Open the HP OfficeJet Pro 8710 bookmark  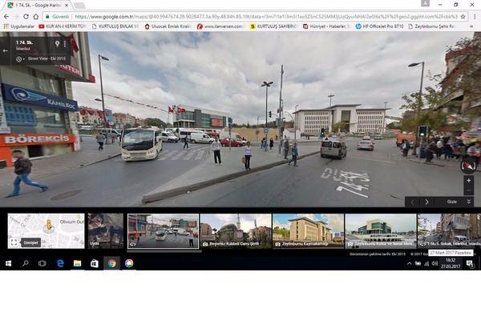(379, 26)
